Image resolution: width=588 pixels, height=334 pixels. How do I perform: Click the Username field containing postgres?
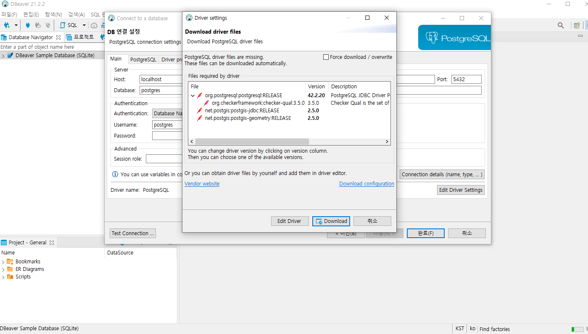coord(168,125)
